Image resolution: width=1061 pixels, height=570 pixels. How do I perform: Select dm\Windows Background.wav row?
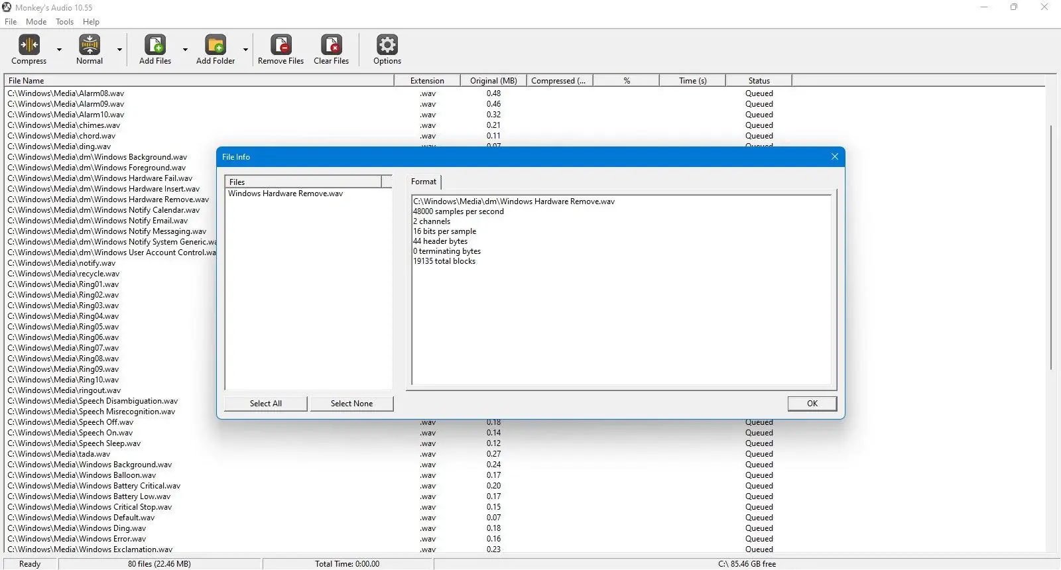pos(97,157)
